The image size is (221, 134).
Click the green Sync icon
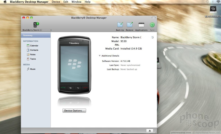coord(152,25)
